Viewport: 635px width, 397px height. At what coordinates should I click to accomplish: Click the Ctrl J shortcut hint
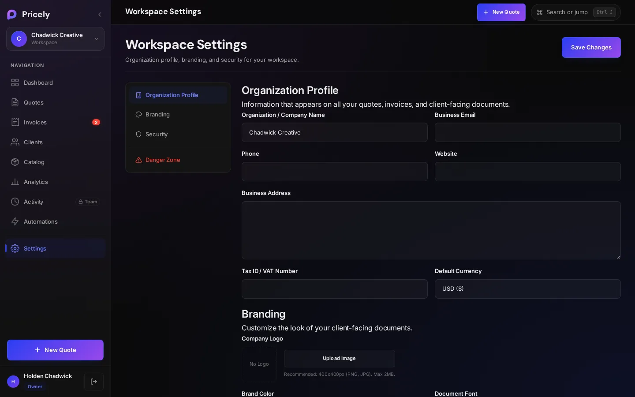604,12
